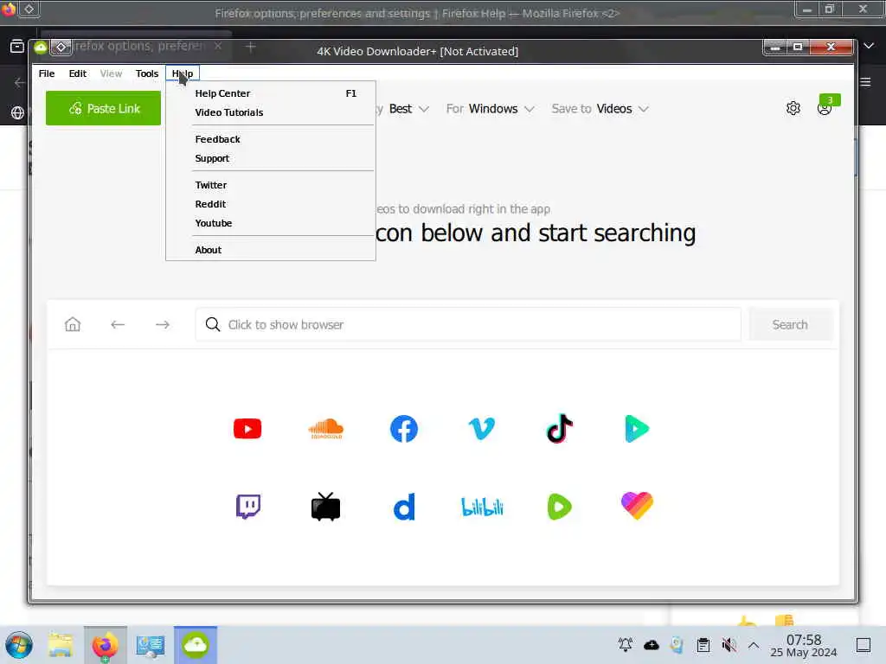
Task: Open a new Firefox tab
Action: 251,47
